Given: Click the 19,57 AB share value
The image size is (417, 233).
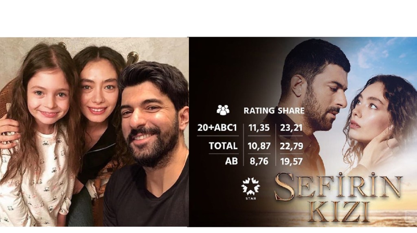Looking at the screenshot, I should pyautogui.click(x=291, y=161).
